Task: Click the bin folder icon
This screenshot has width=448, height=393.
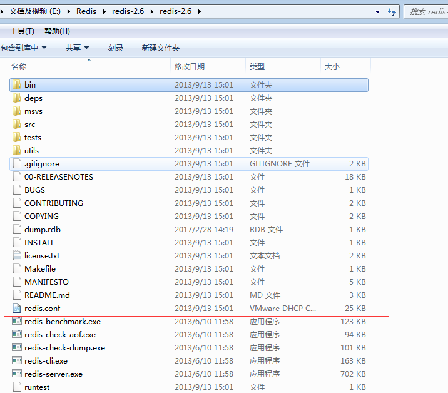Action: pos(16,84)
